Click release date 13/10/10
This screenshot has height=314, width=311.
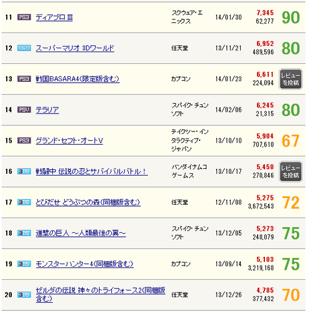click(228, 141)
